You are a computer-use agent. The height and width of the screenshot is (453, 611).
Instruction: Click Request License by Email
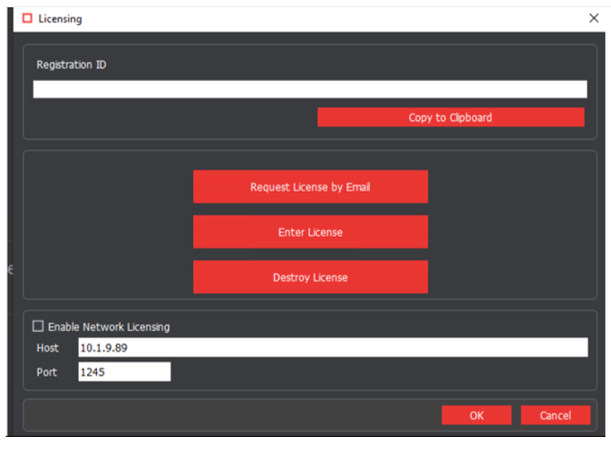(310, 187)
